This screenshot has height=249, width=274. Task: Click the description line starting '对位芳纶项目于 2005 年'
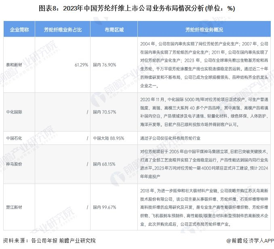pos(204,151)
